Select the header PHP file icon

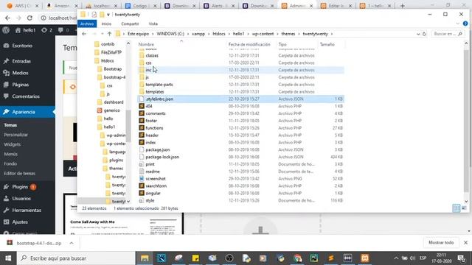coord(142,135)
